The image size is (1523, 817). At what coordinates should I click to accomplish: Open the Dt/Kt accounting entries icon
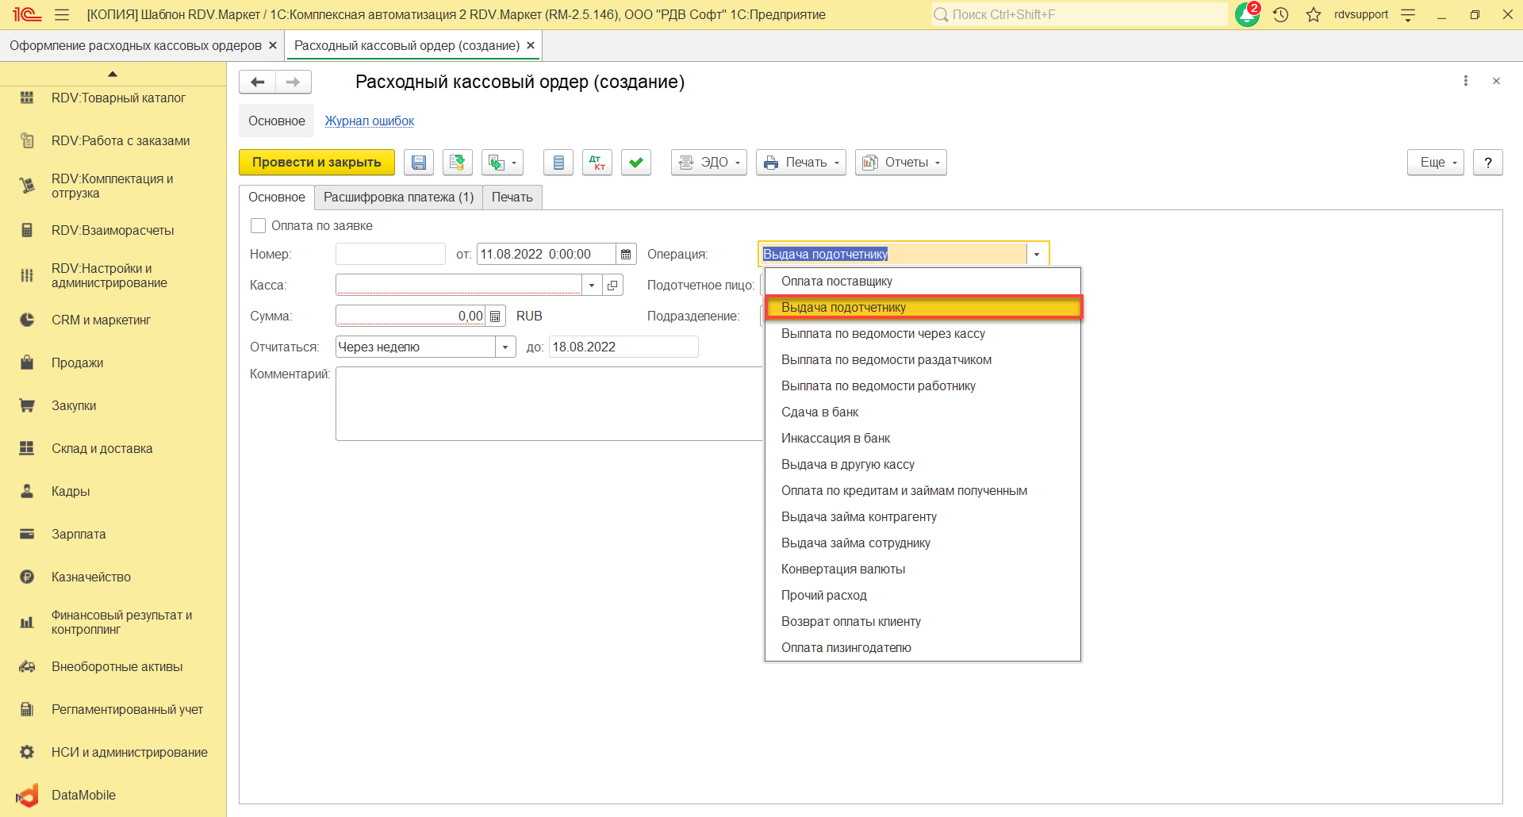tap(597, 163)
